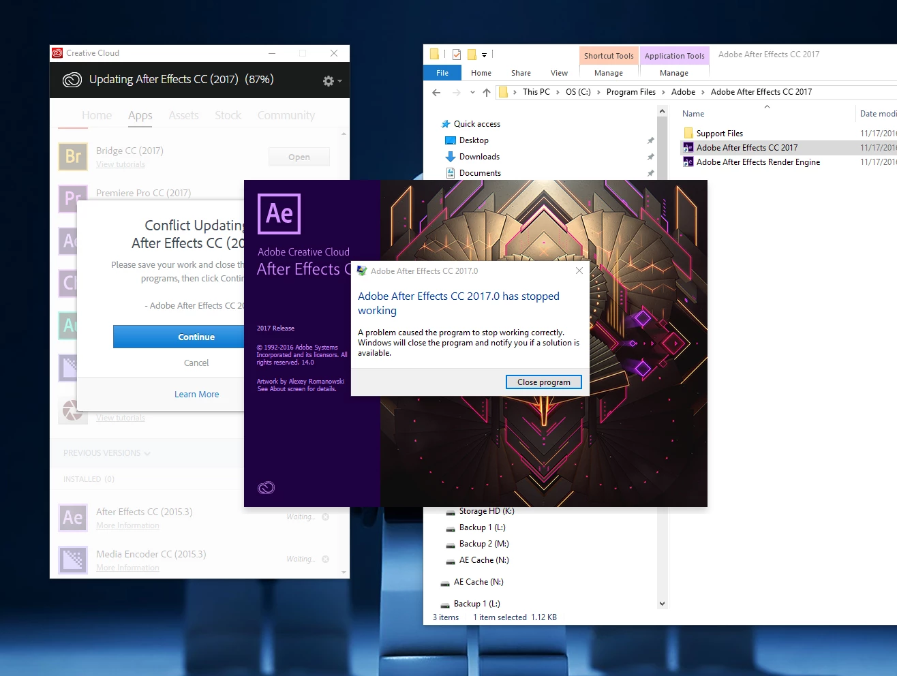
Task: Sort files by Date modified column
Action: click(877, 114)
